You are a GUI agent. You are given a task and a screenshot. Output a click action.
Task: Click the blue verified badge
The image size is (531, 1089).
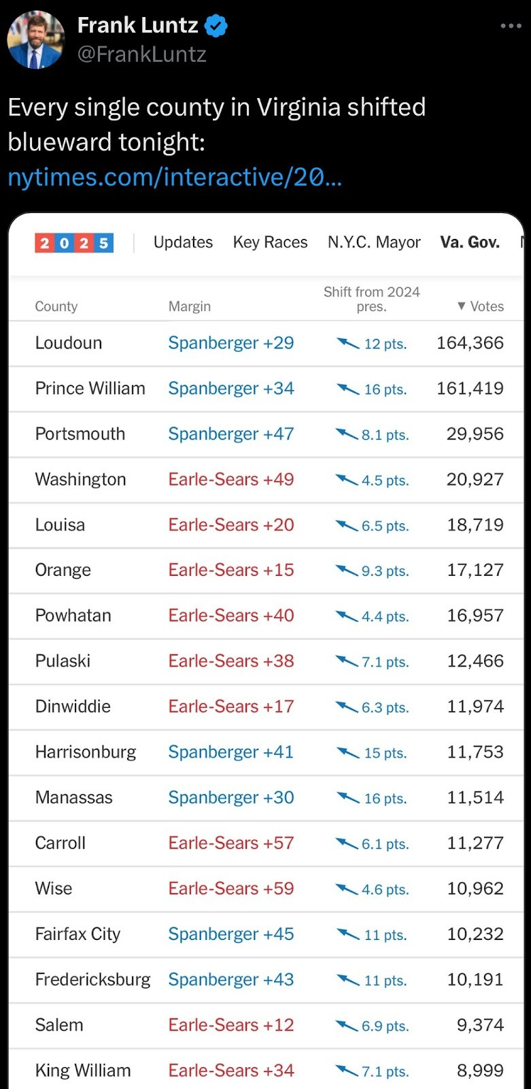pos(216,27)
